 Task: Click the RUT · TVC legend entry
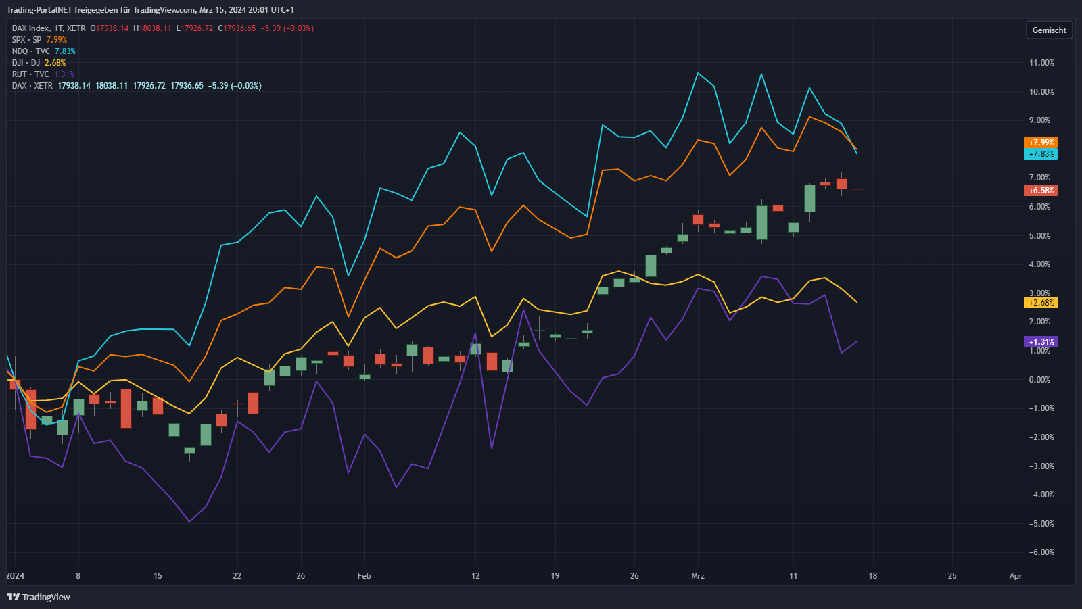click(x=30, y=74)
